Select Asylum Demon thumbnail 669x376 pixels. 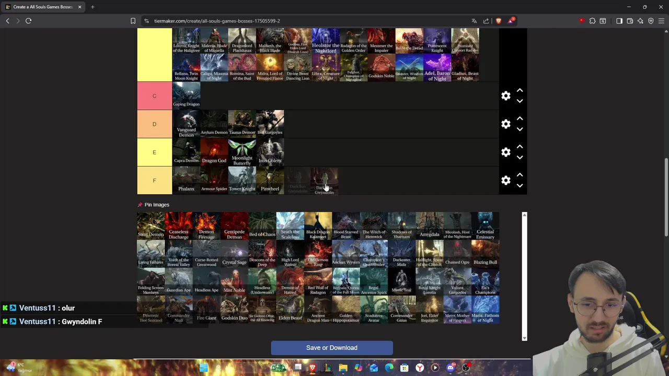(x=214, y=124)
